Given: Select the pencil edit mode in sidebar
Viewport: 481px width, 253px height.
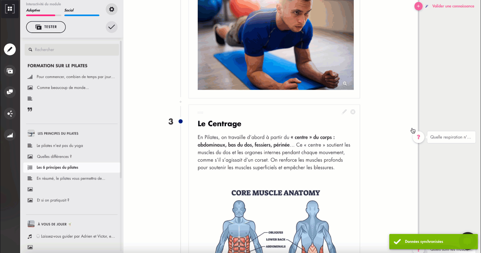Looking at the screenshot, I should coord(10,49).
